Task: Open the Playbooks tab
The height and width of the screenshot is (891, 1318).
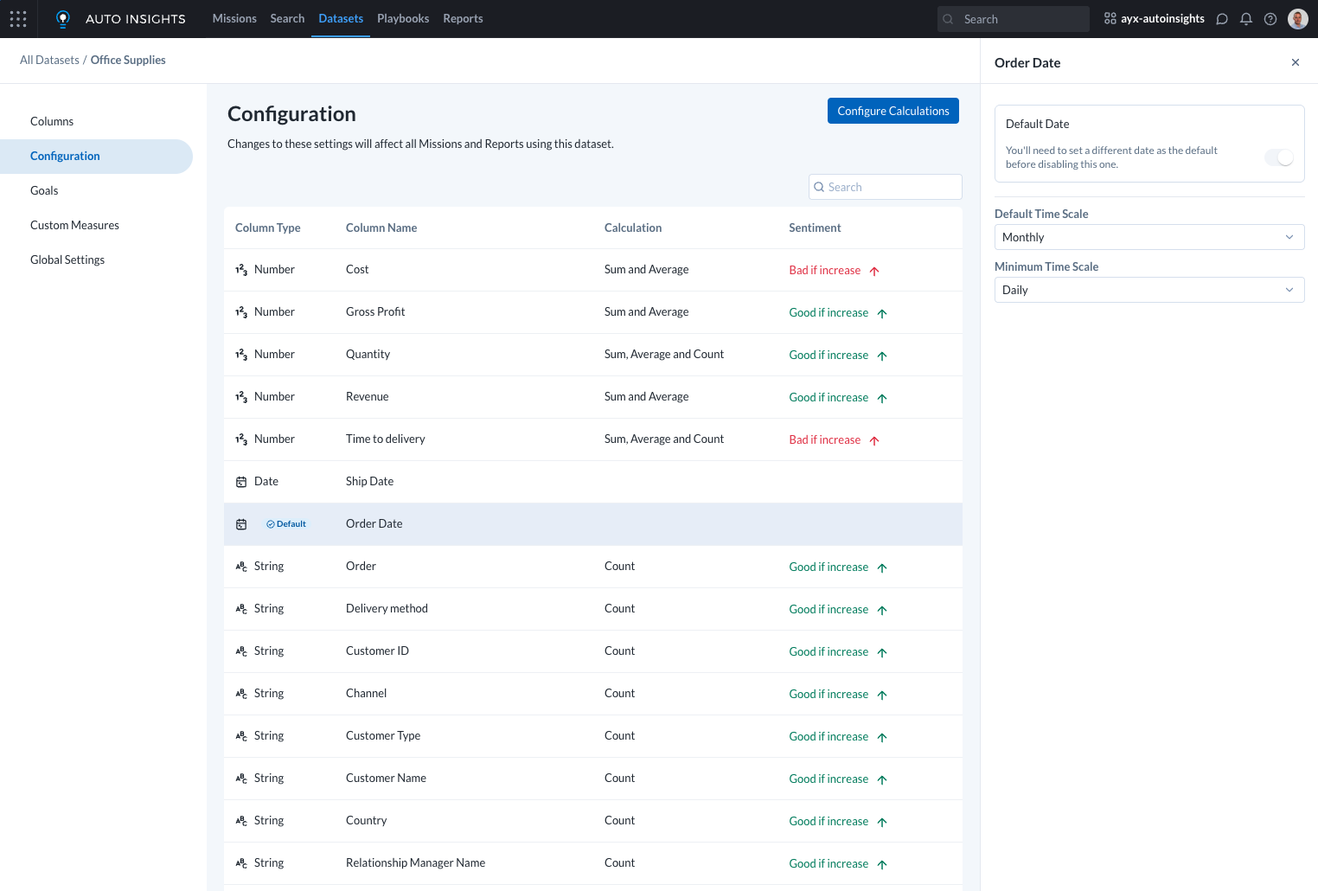Action: 403,18
